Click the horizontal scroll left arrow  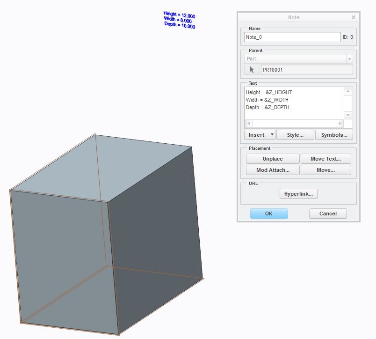click(249, 124)
